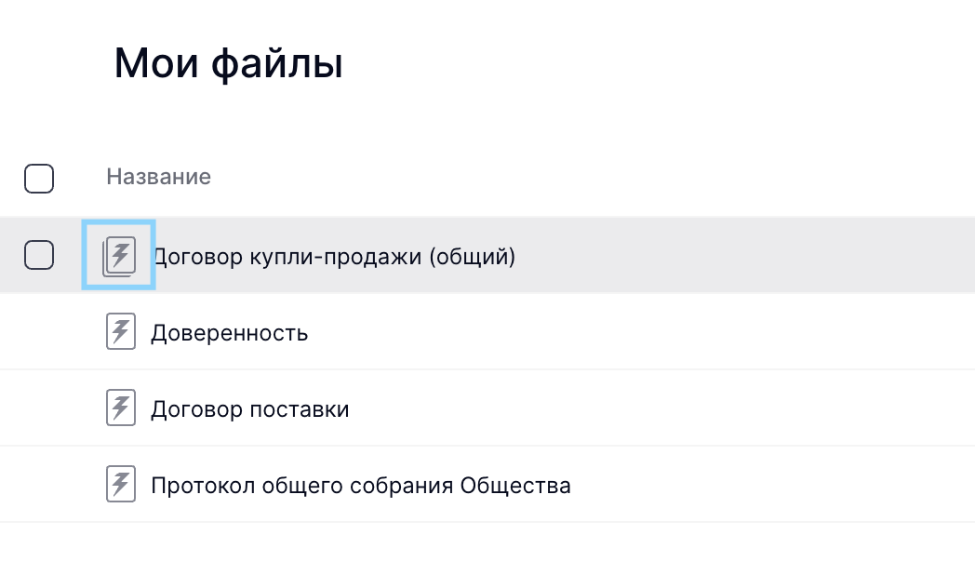Image resolution: width=975 pixels, height=575 pixels.
Task: Select the entire Договор поставки table row
Action: [487, 408]
